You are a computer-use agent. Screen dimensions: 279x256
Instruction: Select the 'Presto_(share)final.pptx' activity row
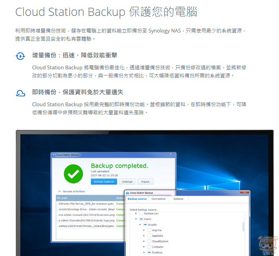coord(90,226)
